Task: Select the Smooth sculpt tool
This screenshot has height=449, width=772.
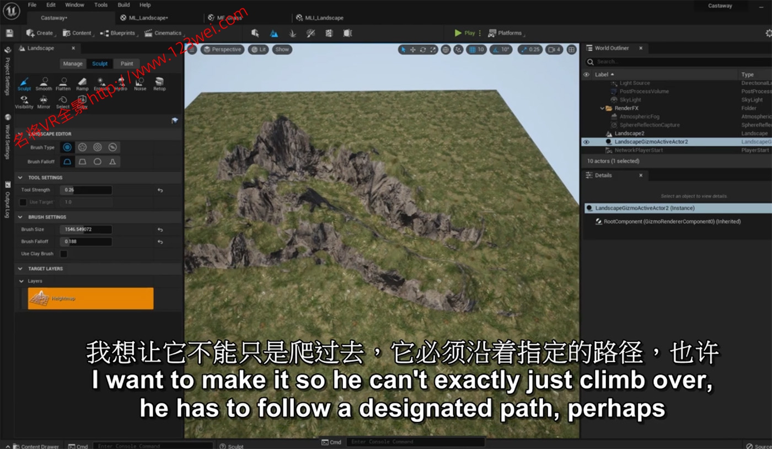Action: (x=44, y=83)
